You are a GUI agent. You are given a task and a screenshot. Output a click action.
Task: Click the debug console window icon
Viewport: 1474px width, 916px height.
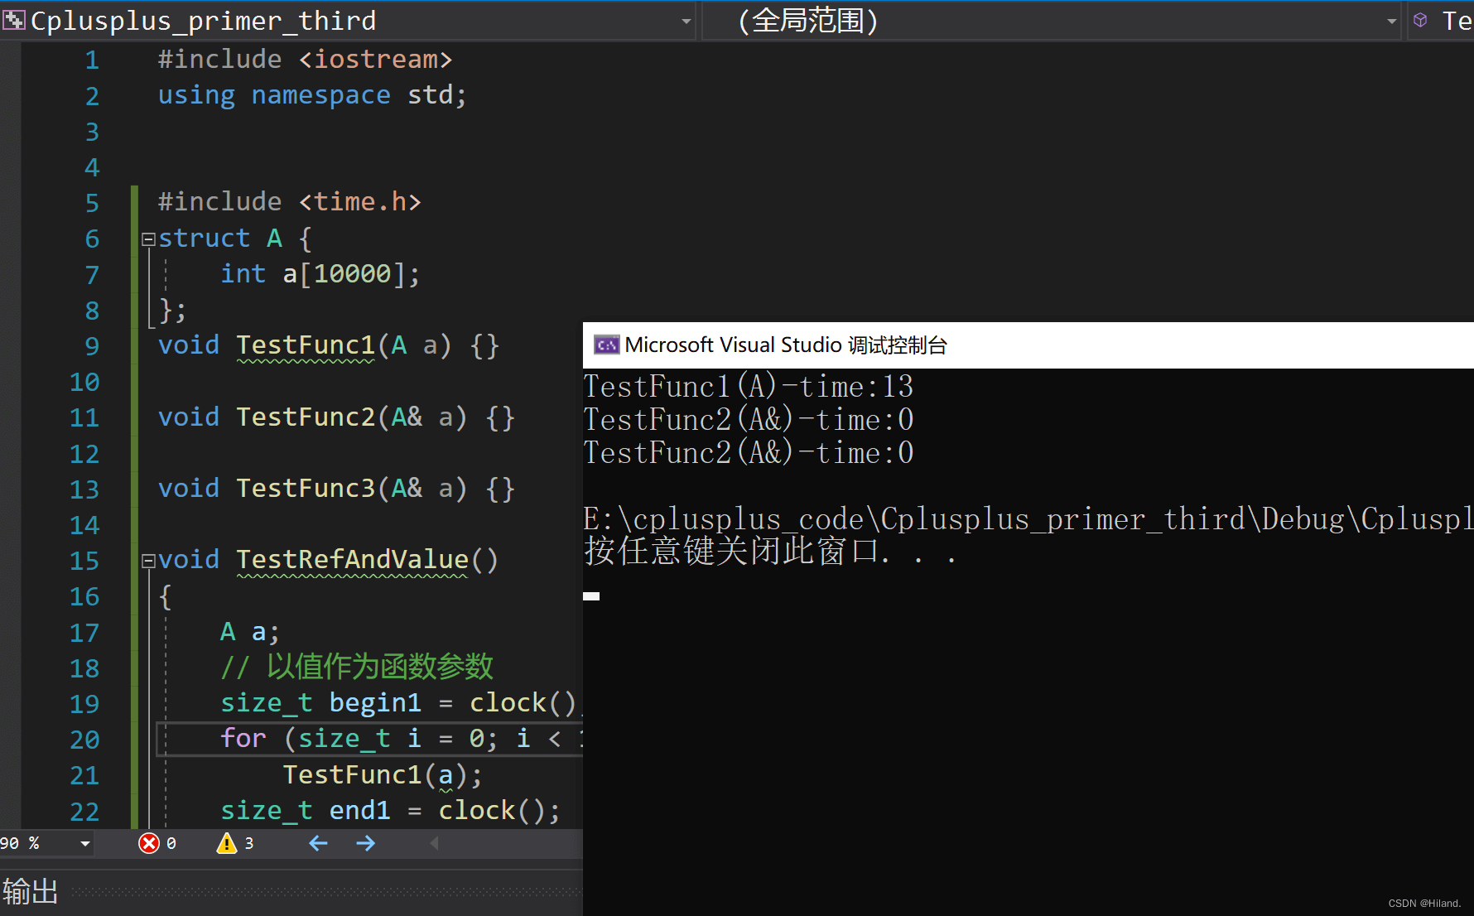click(606, 345)
